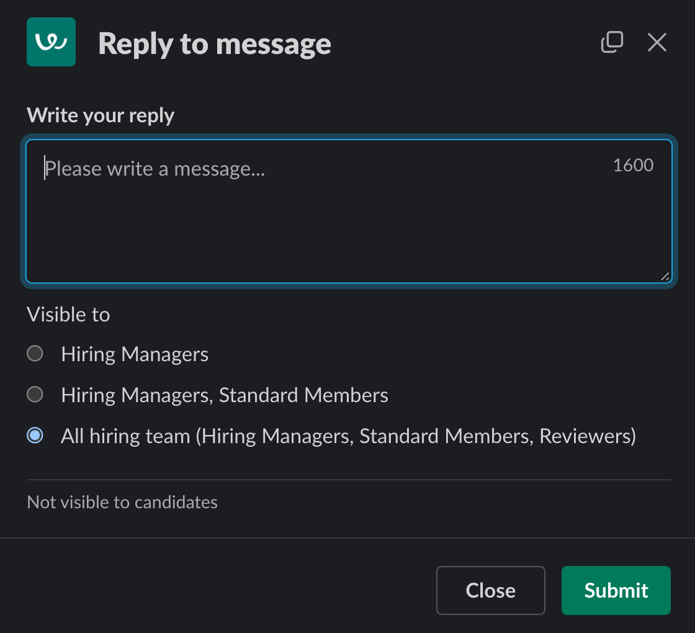Click the Submit button
Image resolution: width=695 pixels, height=633 pixels.
coord(616,590)
